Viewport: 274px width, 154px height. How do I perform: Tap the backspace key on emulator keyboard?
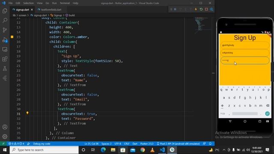[268, 106]
